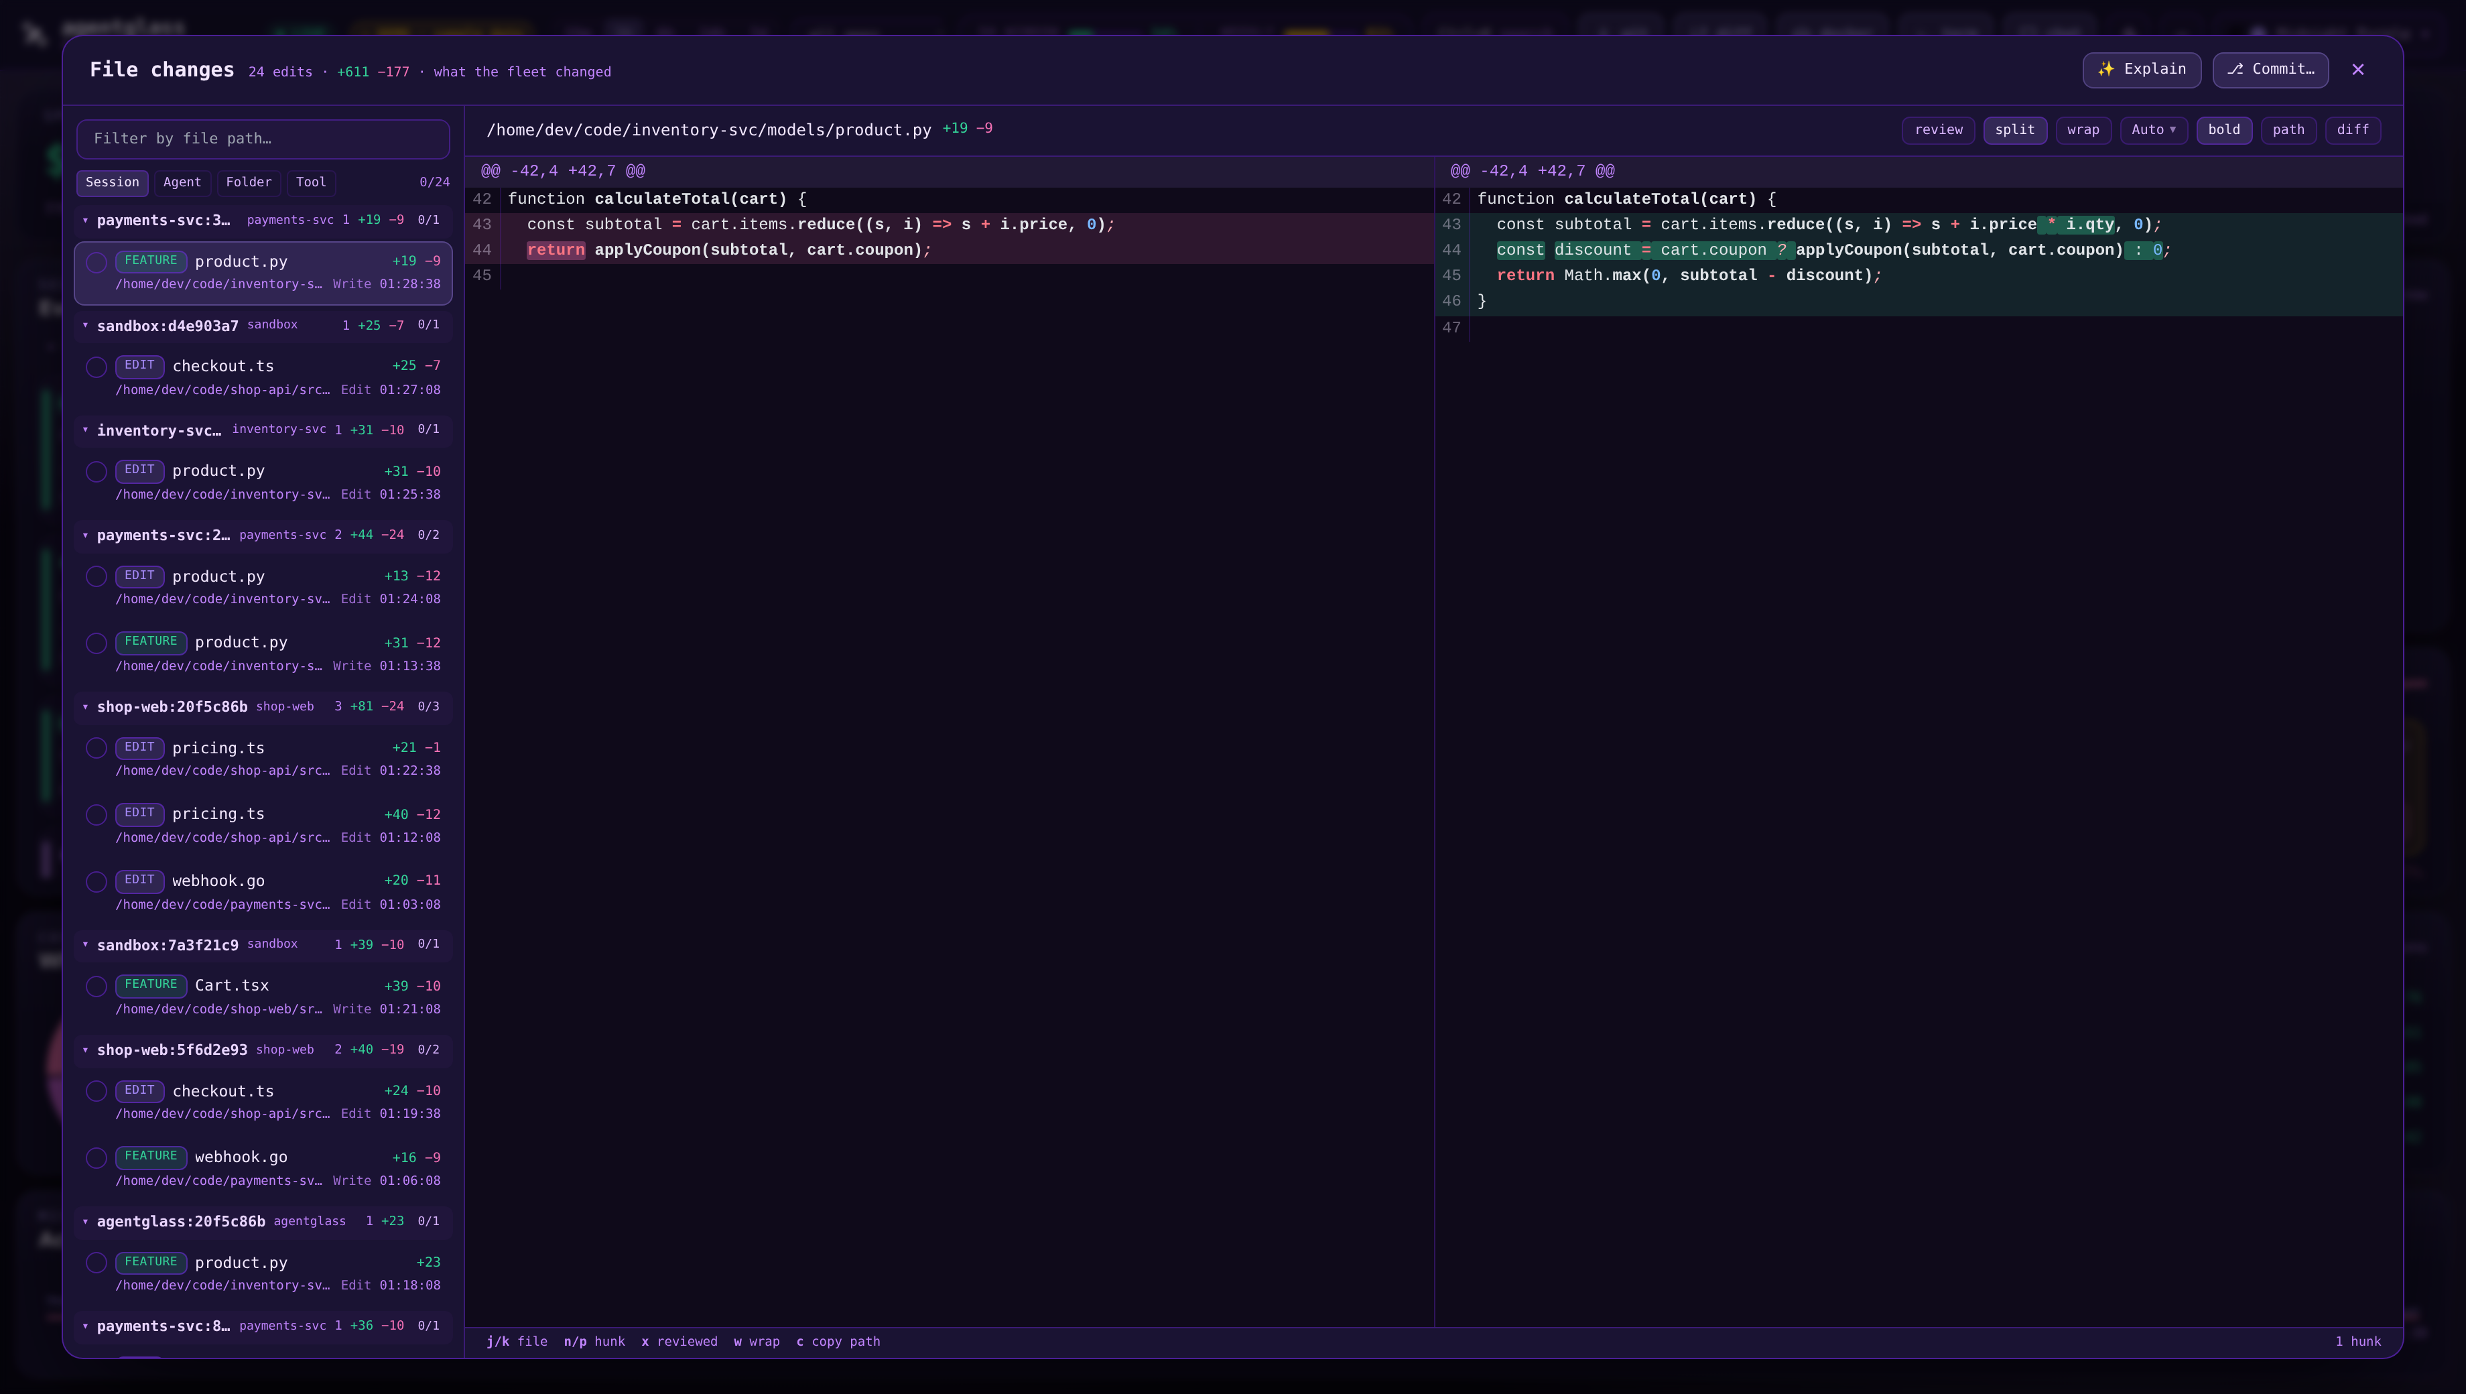Image resolution: width=2466 pixels, height=1394 pixels.
Task: Mark product.py 01:25:38 as reviewed
Action: (96, 472)
